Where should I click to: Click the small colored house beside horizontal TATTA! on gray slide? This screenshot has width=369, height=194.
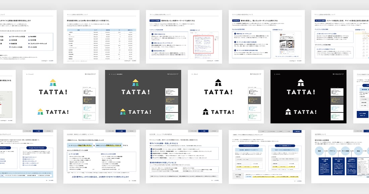[x=123, y=112]
